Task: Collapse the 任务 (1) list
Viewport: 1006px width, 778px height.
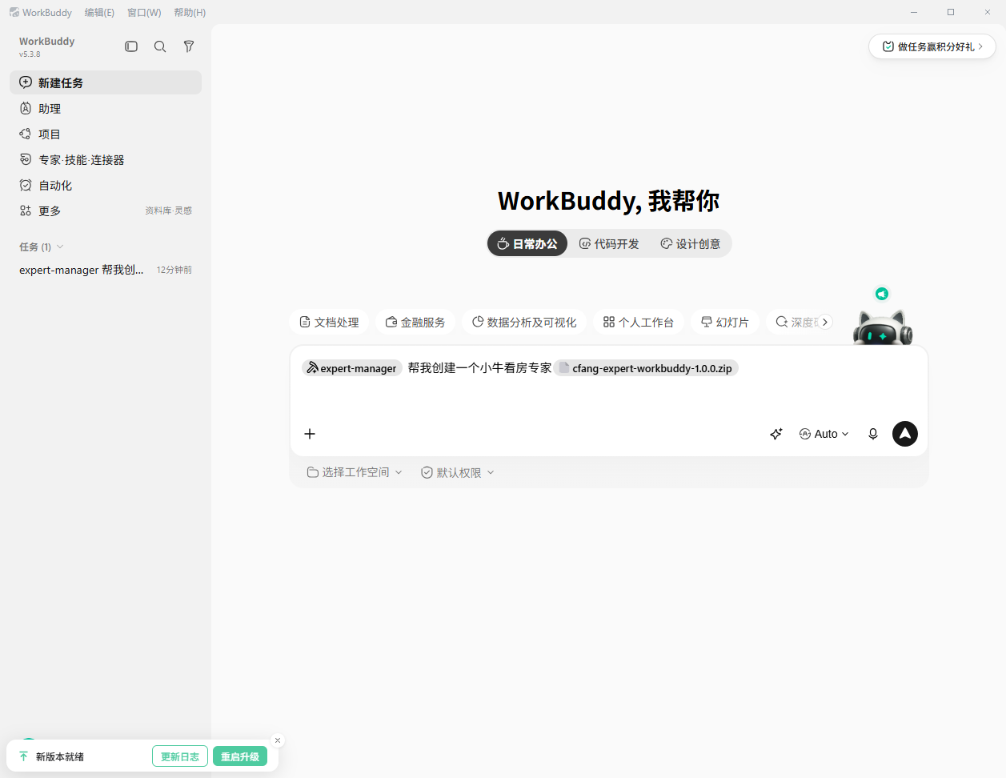Action: [41, 247]
